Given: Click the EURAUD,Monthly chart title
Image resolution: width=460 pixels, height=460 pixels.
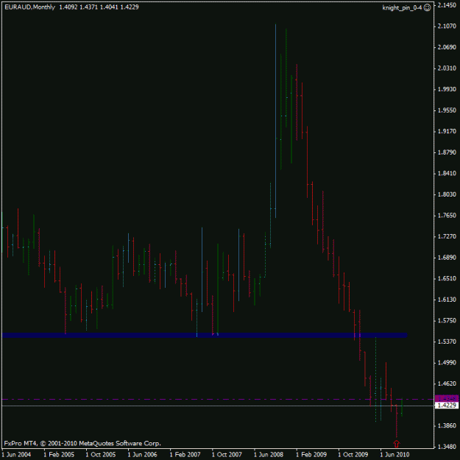Looking at the screenshot, I should point(30,7).
